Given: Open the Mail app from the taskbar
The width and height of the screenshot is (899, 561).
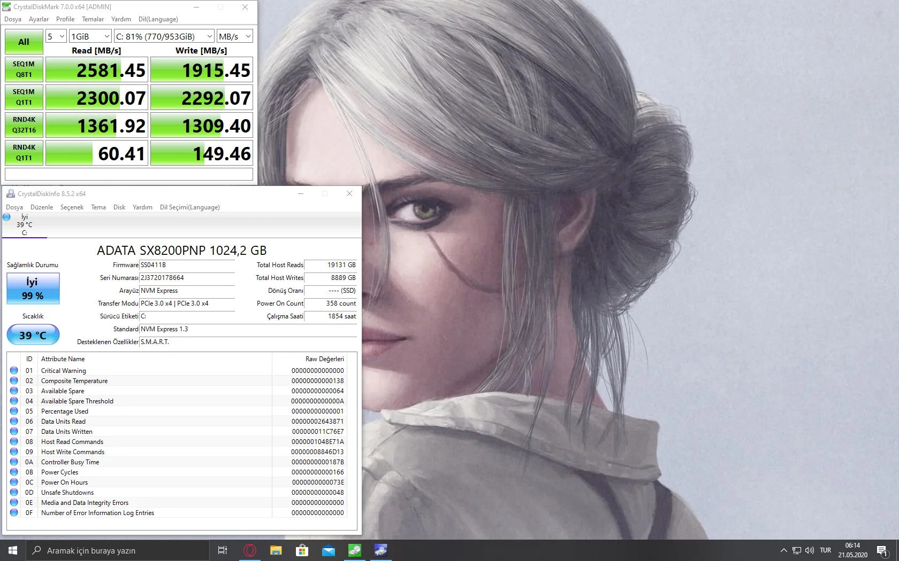Looking at the screenshot, I should [329, 550].
